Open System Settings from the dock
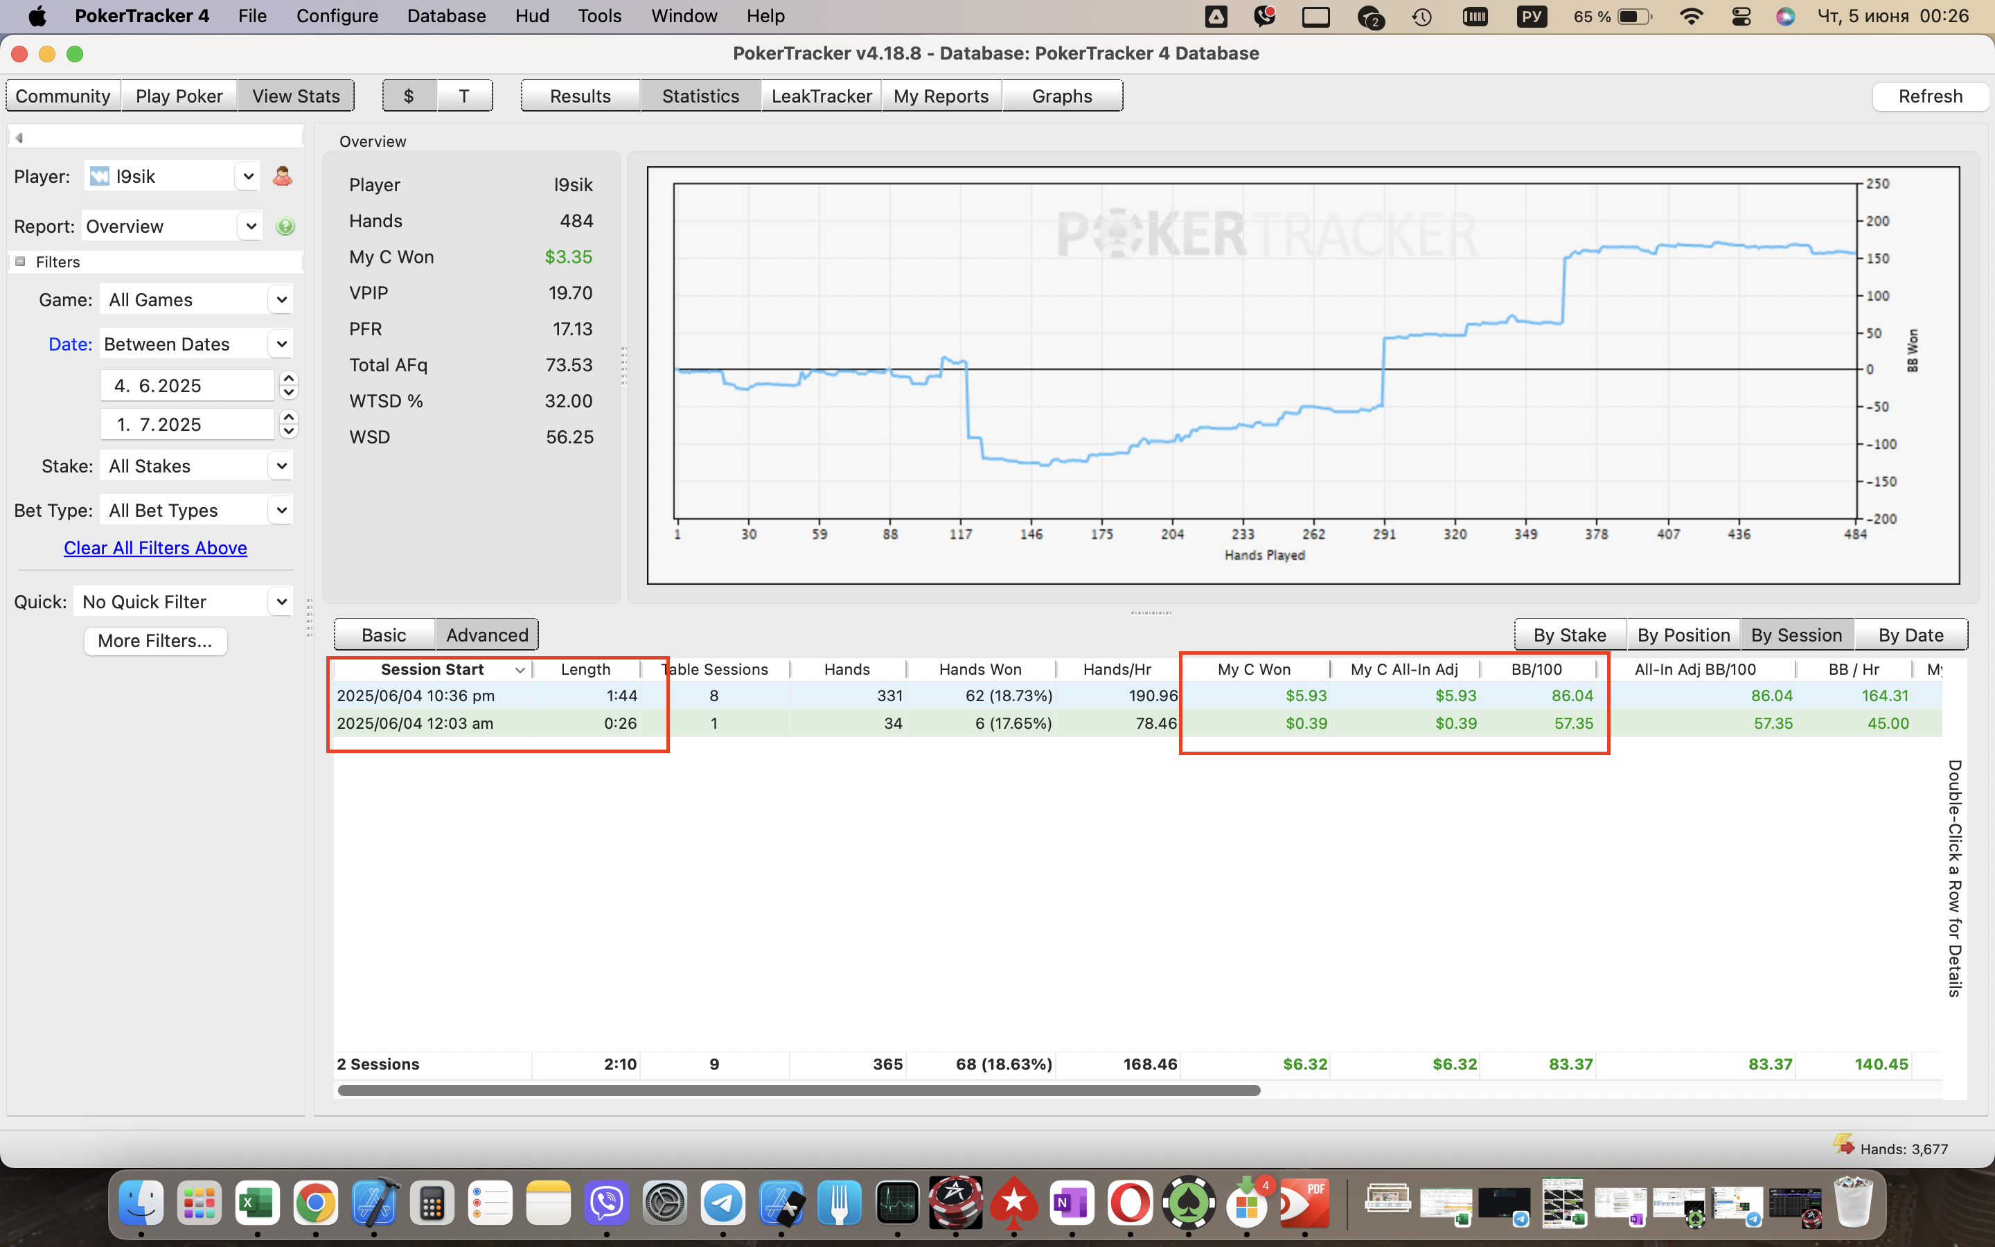Viewport: 1995px width, 1247px height. [664, 1204]
